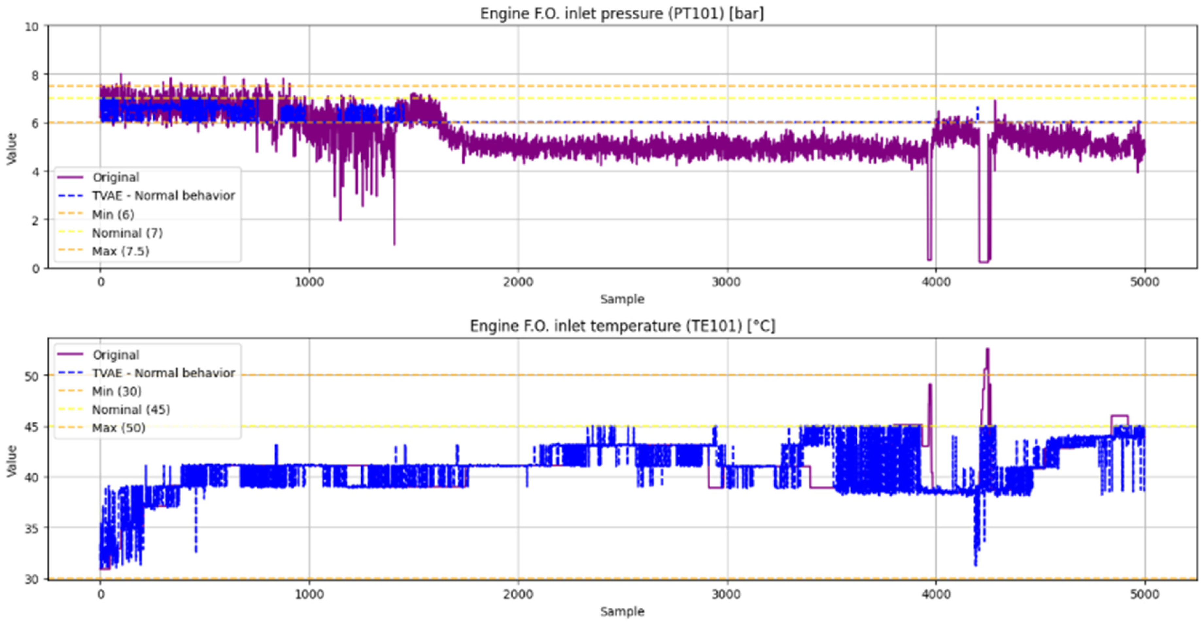
Task: Click 'Nominal (7)' legend entry
Action: tap(127, 233)
